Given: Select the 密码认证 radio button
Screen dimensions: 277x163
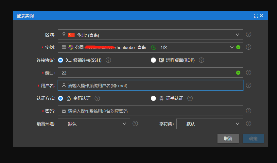Looking at the screenshot, I should (61, 98).
